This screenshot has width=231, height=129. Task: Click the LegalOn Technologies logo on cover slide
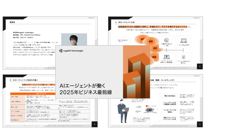(x=71, y=51)
